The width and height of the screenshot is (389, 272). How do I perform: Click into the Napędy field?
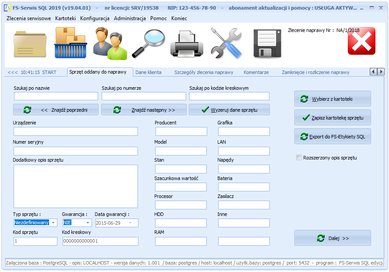(x=244, y=169)
